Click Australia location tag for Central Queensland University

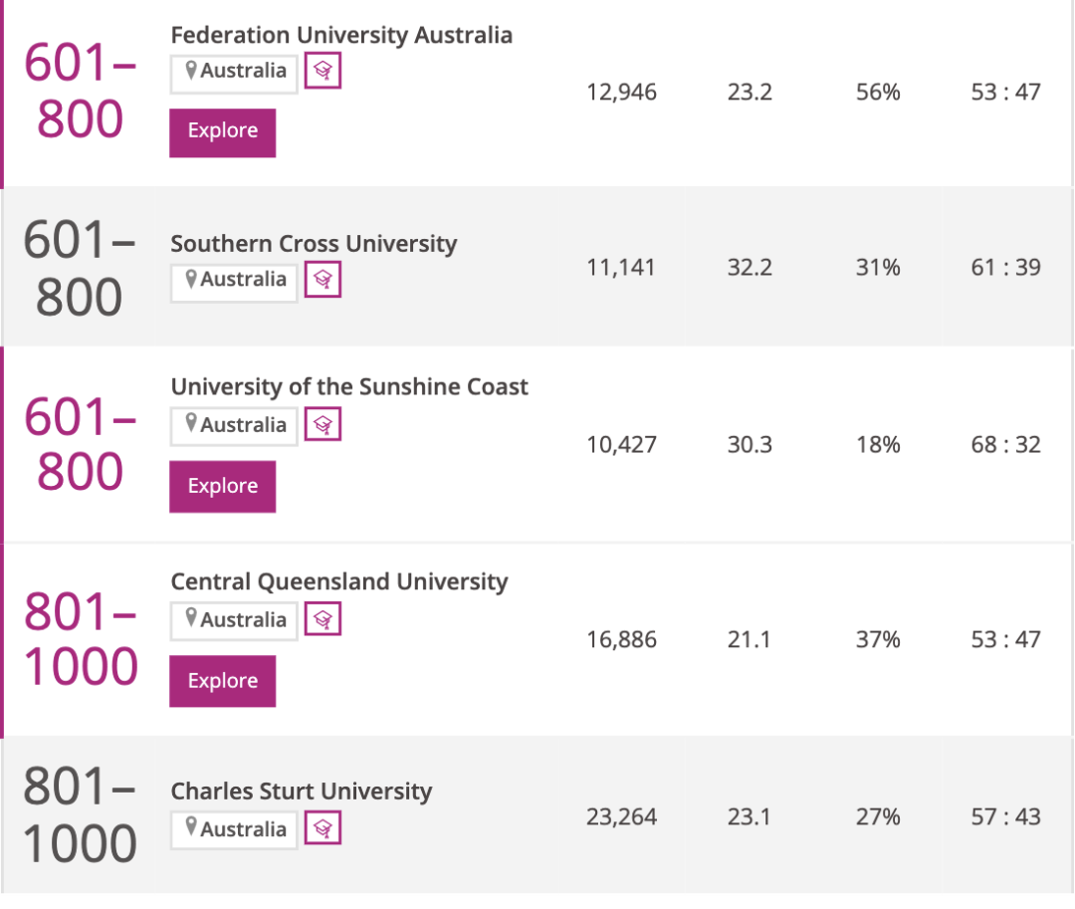(234, 621)
